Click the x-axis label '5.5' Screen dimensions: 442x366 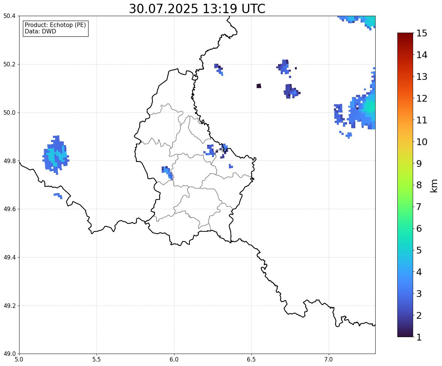(x=96, y=360)
